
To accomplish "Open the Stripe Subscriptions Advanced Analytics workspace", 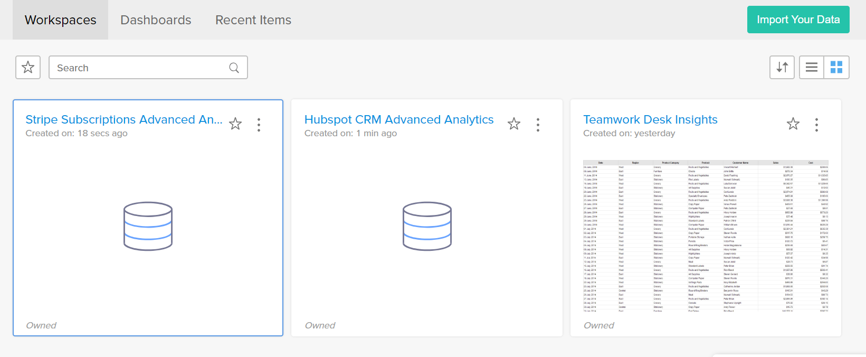I will tap(124, 120).
